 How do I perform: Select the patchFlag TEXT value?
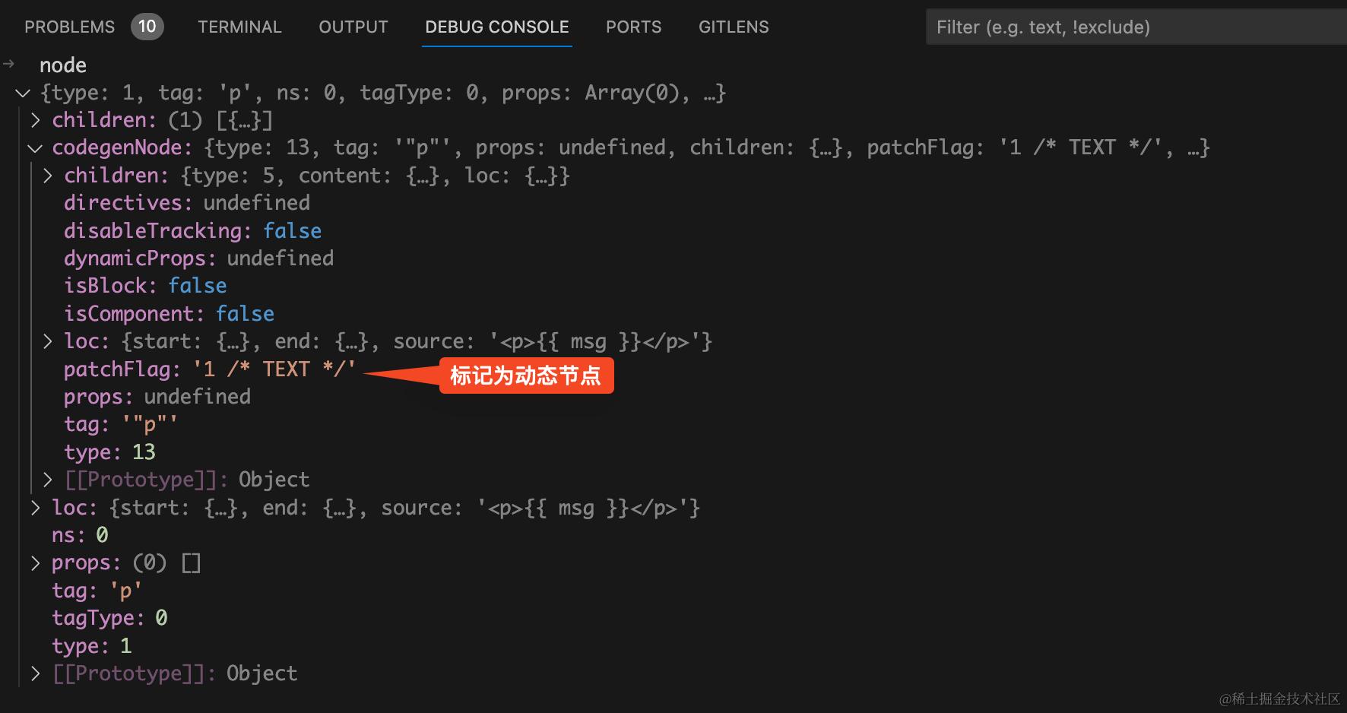(274, 369)
